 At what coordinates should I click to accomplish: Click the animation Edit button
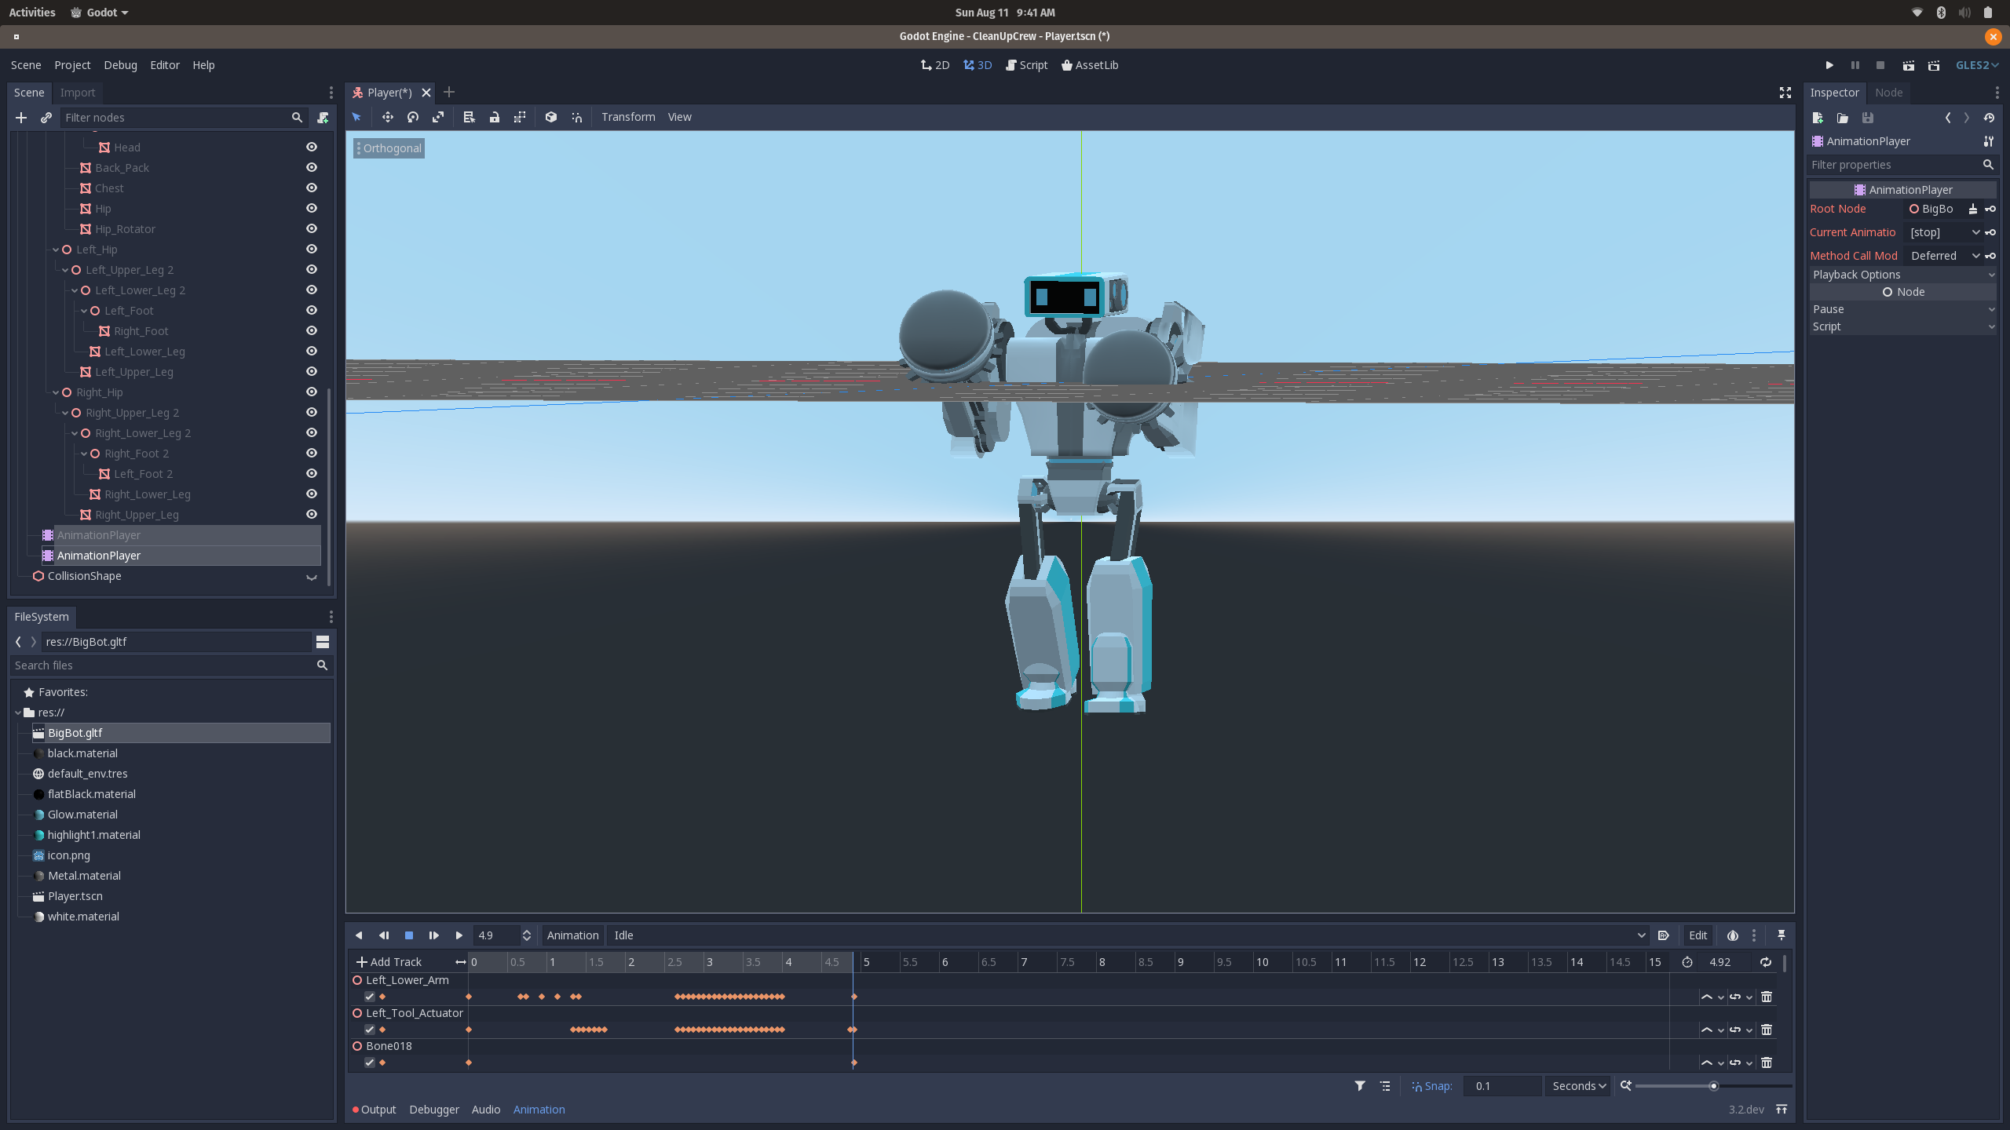click(1698, 935)
